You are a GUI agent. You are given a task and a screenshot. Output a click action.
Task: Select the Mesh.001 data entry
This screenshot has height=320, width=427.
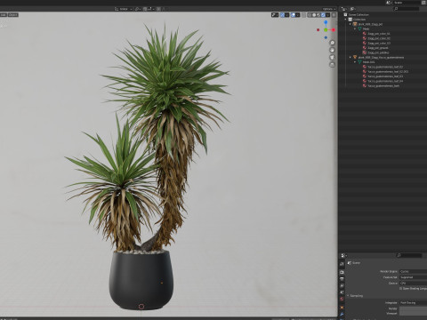coord(368,62)
